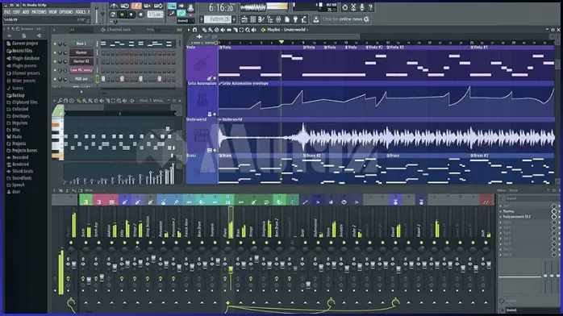This screenshot has height=316, width=563.
Task: Click the question mark help icon top-right
Action: pos(370,7)
